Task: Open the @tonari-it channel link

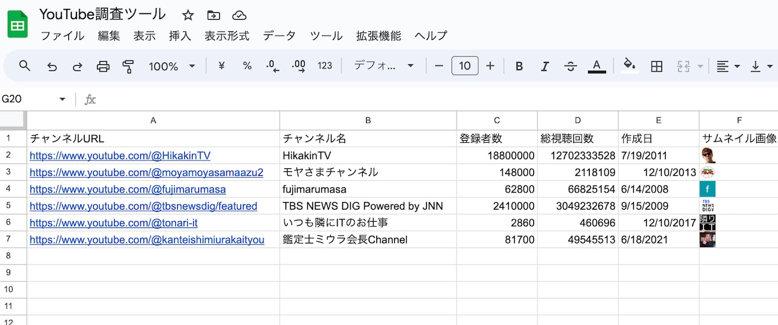Action: (x=114, y=223)
